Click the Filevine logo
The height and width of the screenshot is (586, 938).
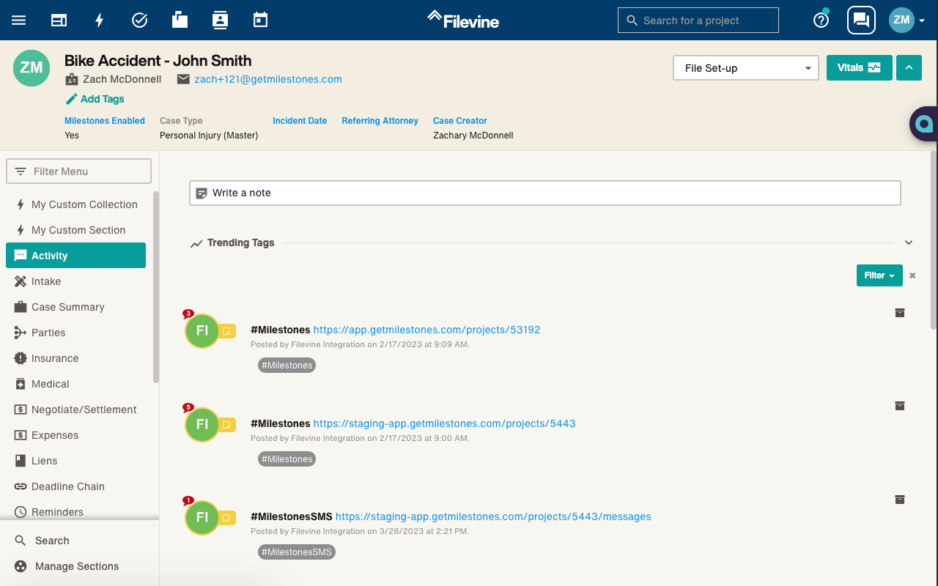click(x=463, y=20)
